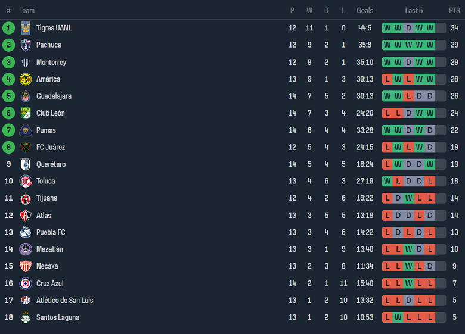Viewport: 465px width, 334px height.
Task: Click América's first loss badge in Last 5
Action: [387, 79]
